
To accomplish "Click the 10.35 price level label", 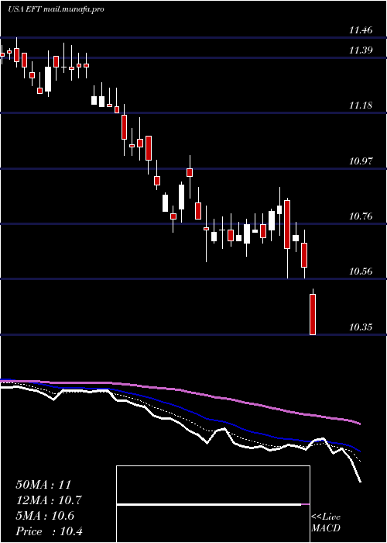I will coord(361,327).
